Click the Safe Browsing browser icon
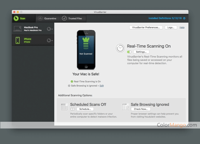Viewport: 200px width, 144px height. coord(125,107)
